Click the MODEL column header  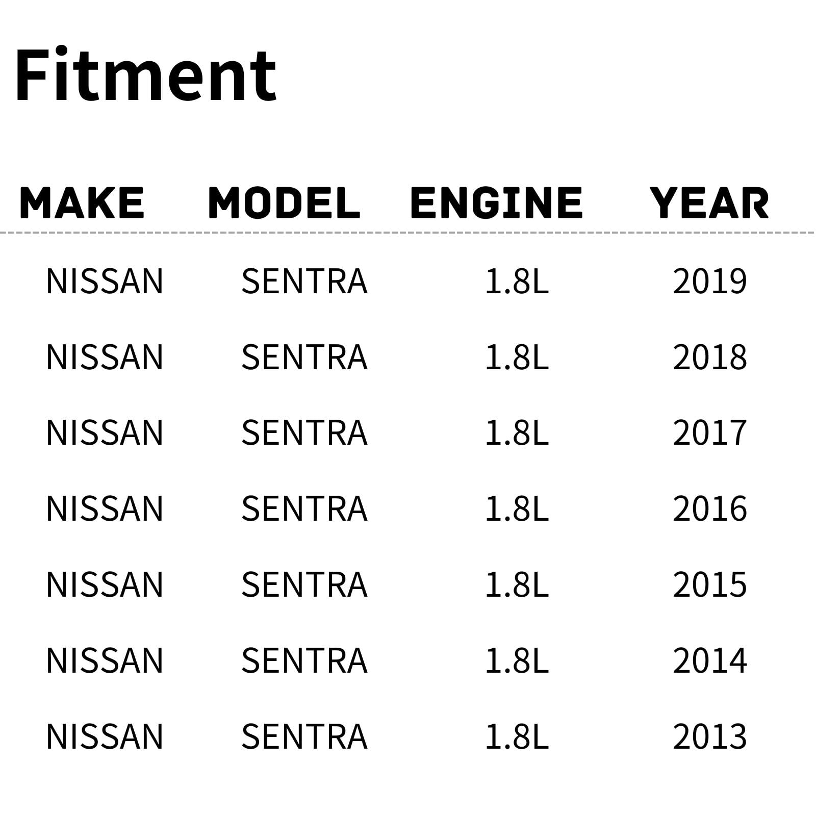(x=284, y=203)
